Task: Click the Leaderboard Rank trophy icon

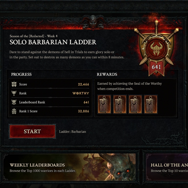Action: (14, 102)
